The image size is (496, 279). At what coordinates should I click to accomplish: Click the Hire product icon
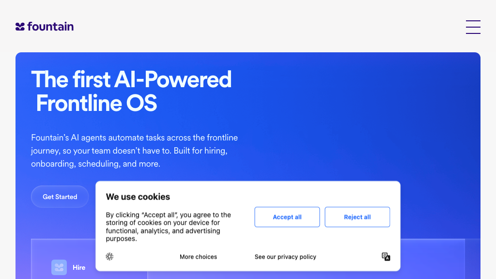click(59, 267)
